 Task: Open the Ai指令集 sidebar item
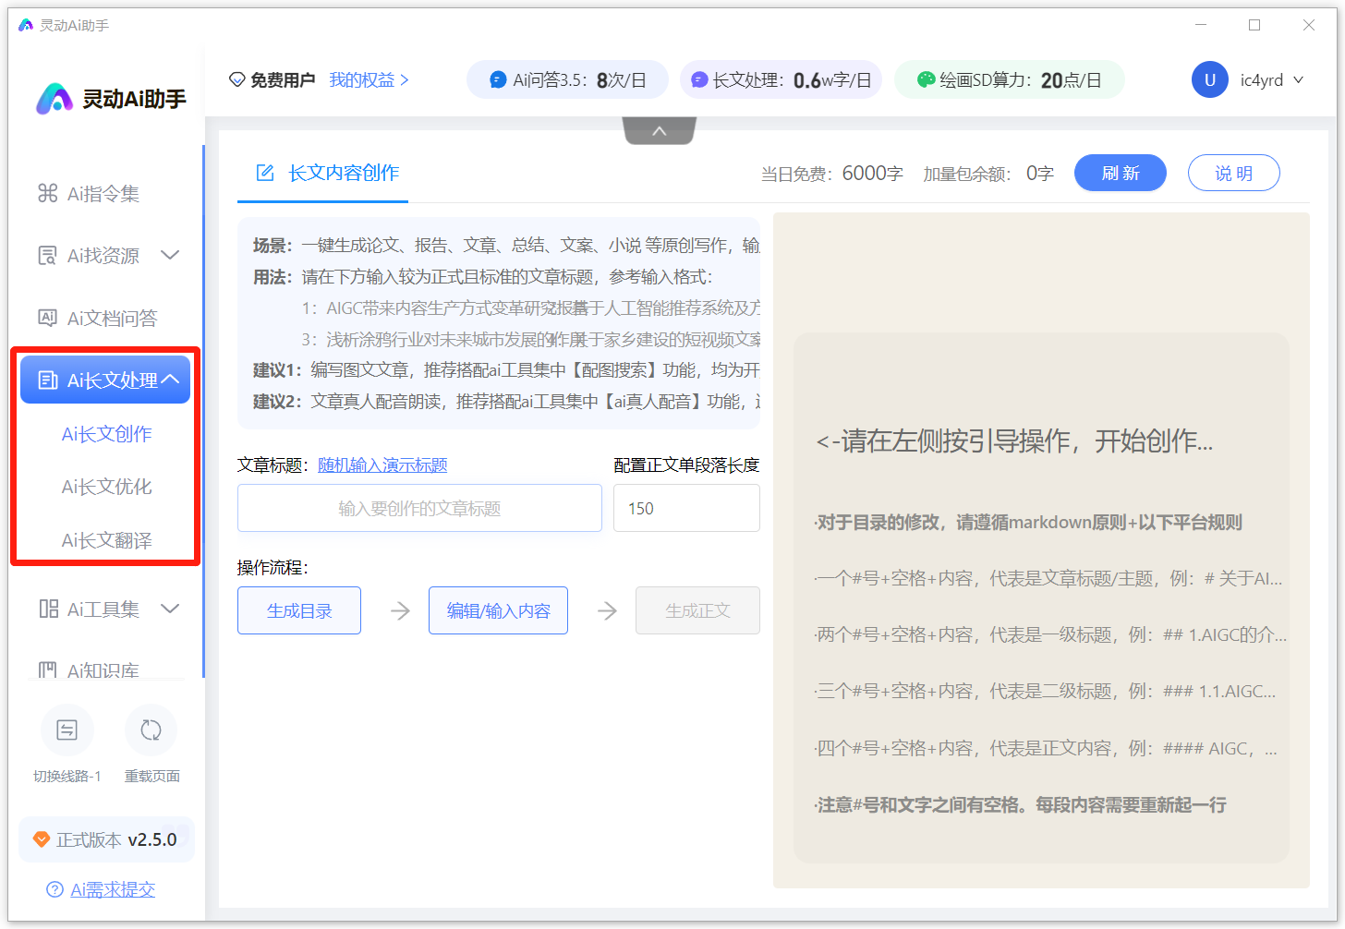(x=89, y=193)
